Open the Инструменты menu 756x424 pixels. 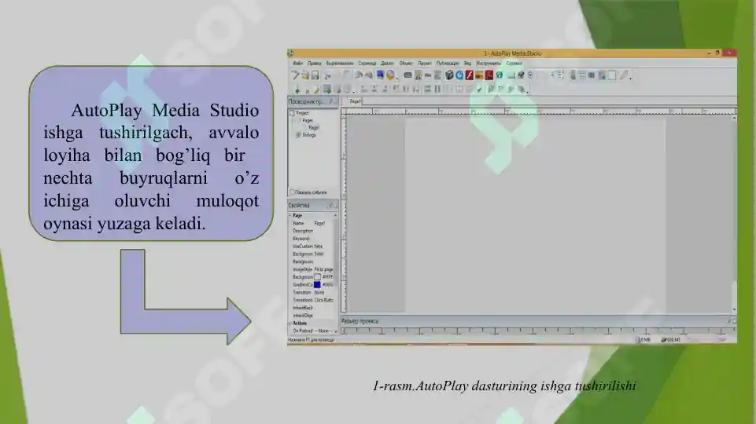[489, 63]
